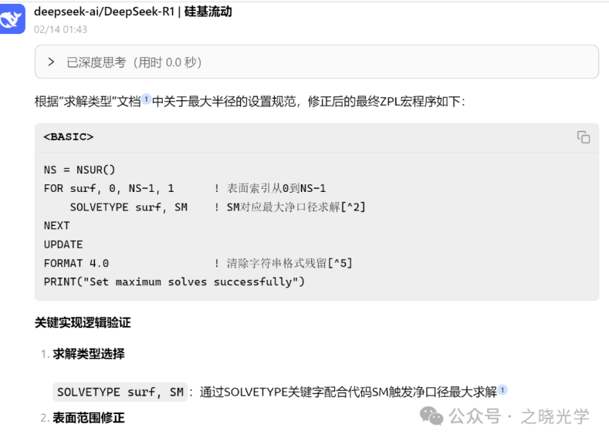This screenshot has height=441, width=609.
Task: Select list item 表面范围修正
Action: (x=88, y=418)
